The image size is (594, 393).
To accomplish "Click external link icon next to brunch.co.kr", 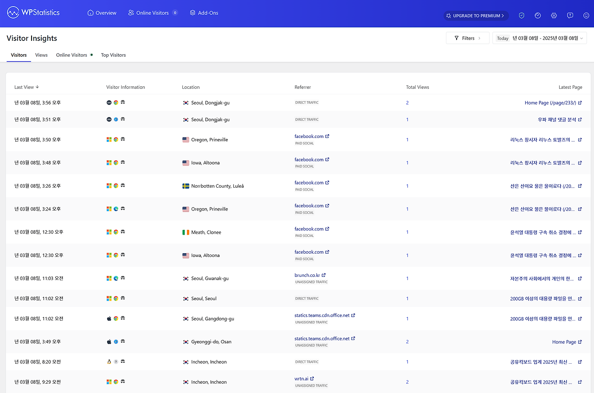I will point(324,275).
